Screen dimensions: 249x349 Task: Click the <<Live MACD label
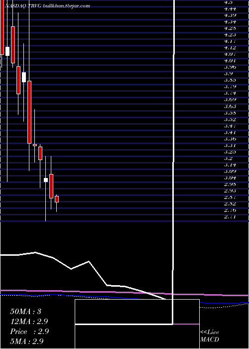pos(210,336)
